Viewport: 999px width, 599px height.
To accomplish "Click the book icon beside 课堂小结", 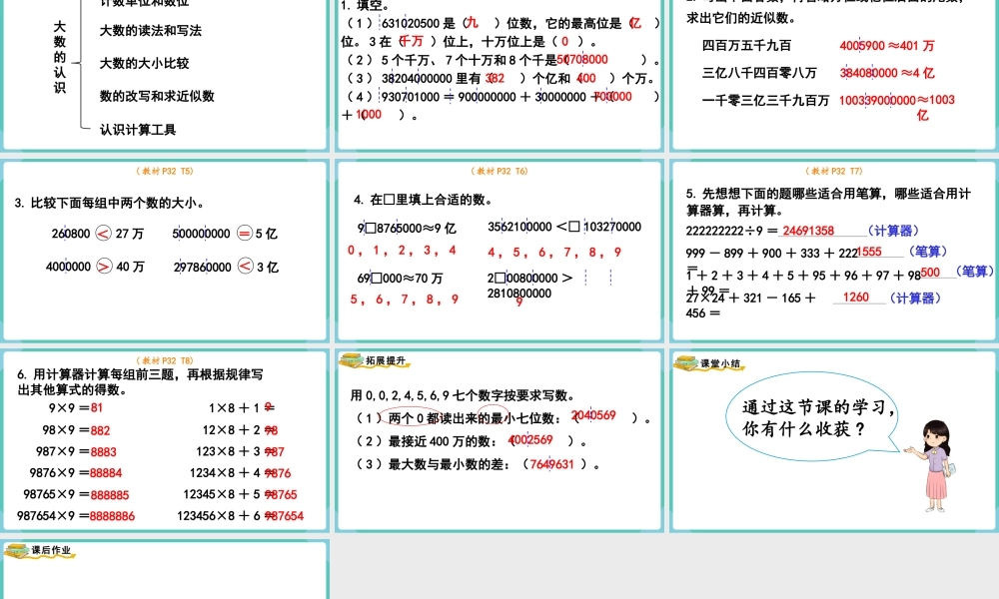I will point(685,362).
